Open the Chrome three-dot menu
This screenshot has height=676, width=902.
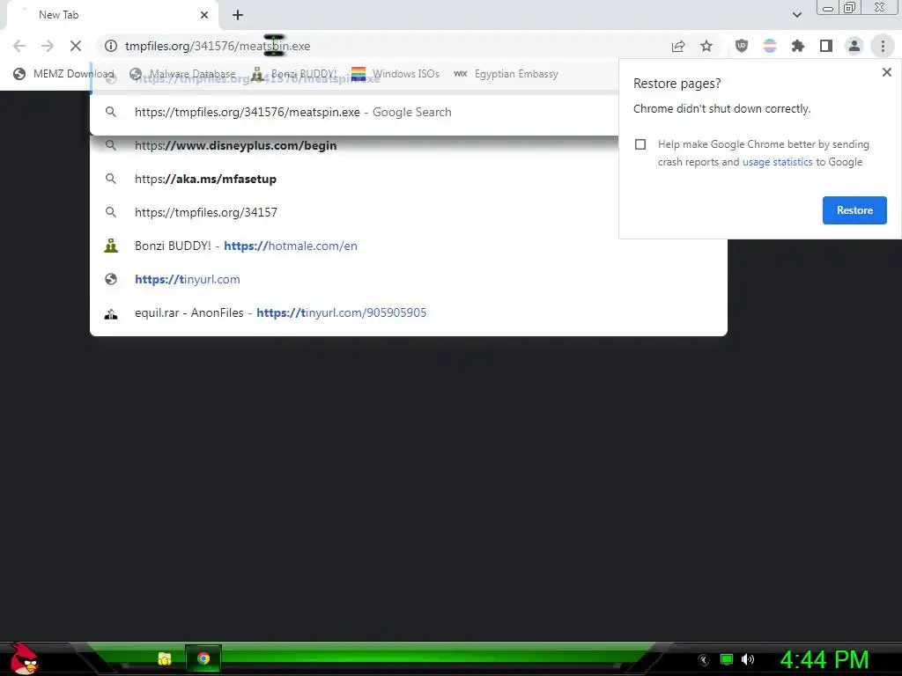pos(883,46)
